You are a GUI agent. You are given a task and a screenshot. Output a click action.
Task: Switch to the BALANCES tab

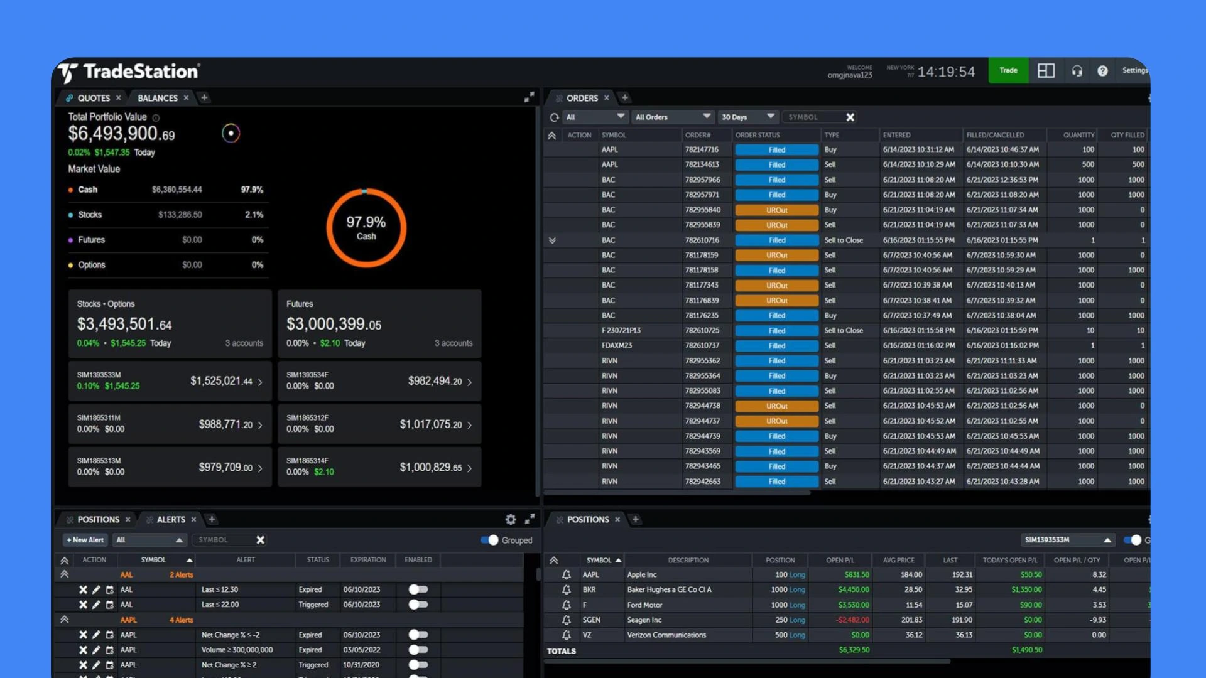pyautogui.click(x=157, y=98)
